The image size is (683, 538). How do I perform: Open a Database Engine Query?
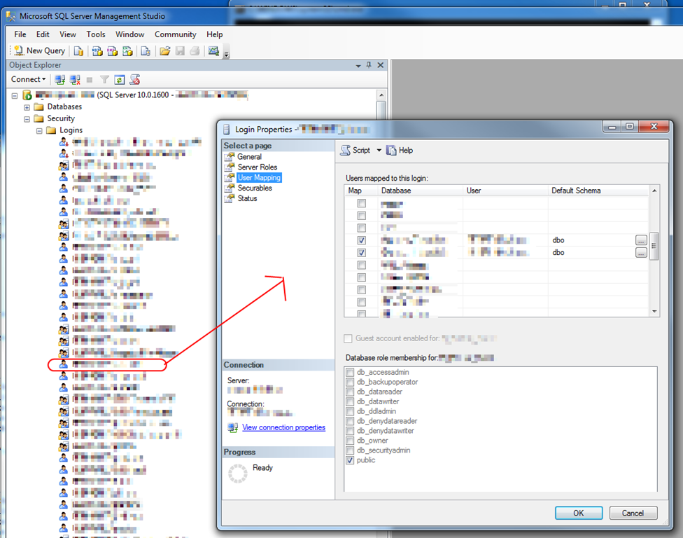[78, 51]
